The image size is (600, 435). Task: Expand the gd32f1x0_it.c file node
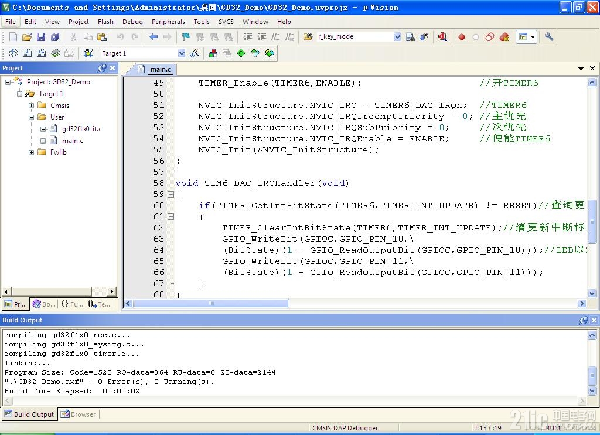coord(43,129)
